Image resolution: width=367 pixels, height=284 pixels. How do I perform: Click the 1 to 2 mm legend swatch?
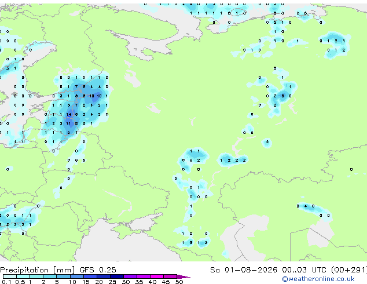point(36,276)
